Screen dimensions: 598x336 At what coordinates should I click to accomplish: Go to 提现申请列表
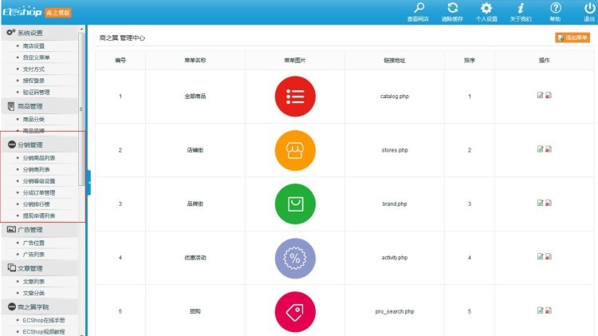point(39,215)
